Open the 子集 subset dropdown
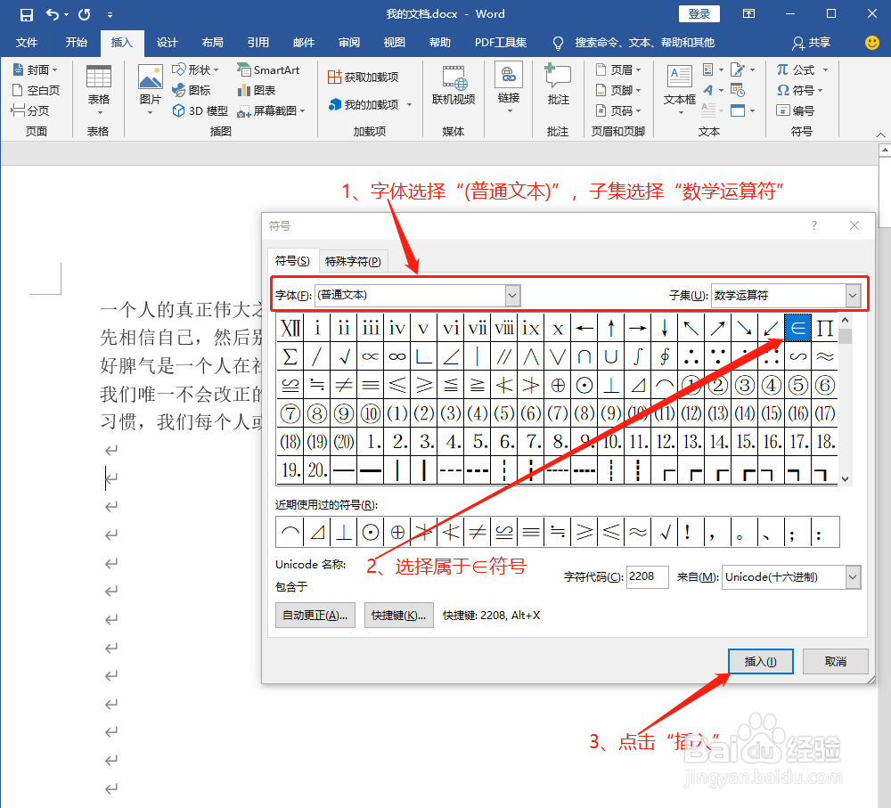This screenshot has height=808, width=891. coord(853,296)
